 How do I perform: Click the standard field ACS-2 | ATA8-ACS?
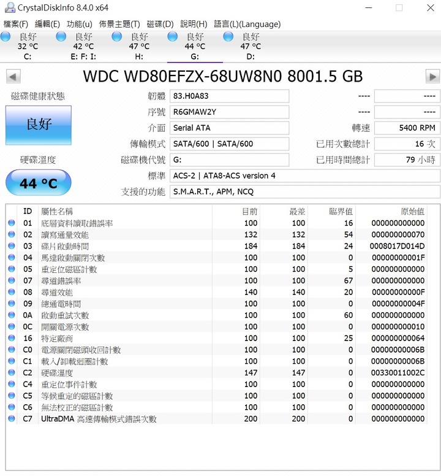pos(305,176)
